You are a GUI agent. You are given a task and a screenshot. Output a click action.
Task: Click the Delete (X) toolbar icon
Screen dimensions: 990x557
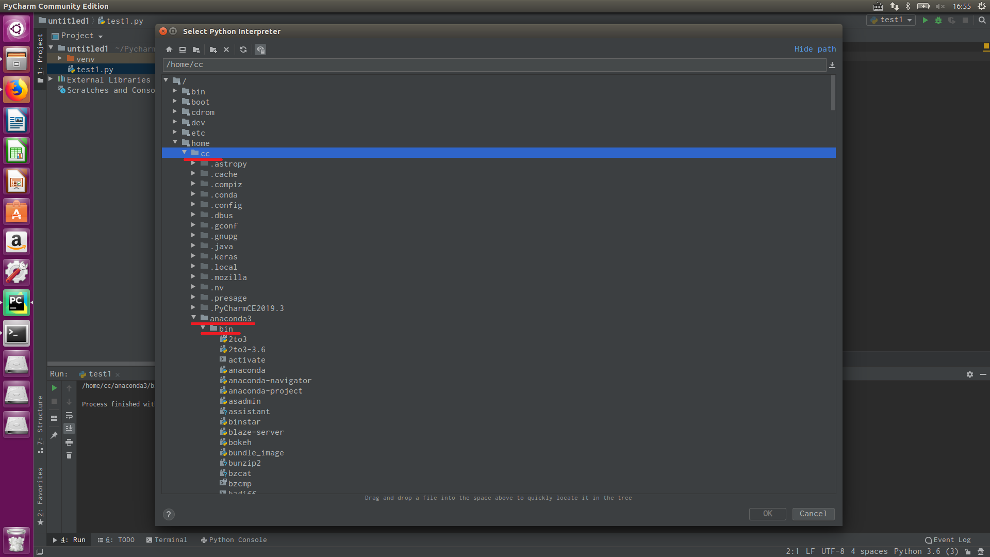pos(226,50)
